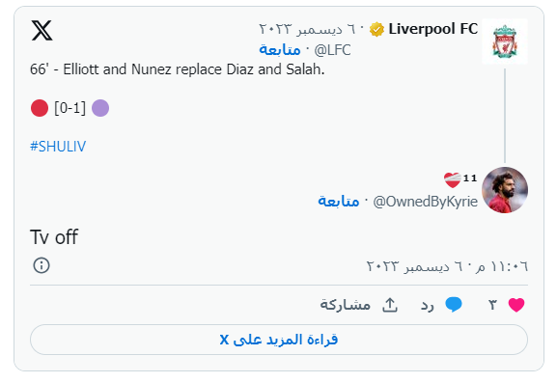Follow @LFC via متابعة link

pyautogui.click(x=280, y=50)
